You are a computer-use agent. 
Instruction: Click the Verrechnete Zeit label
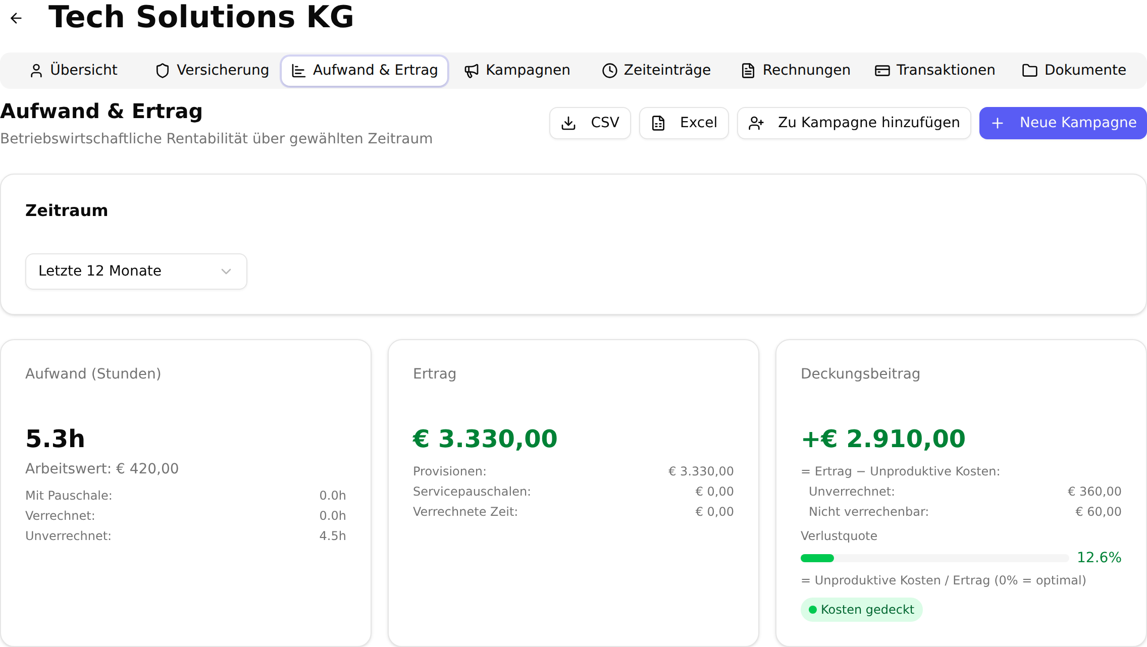pyautogui.click(x=465, y=512)
